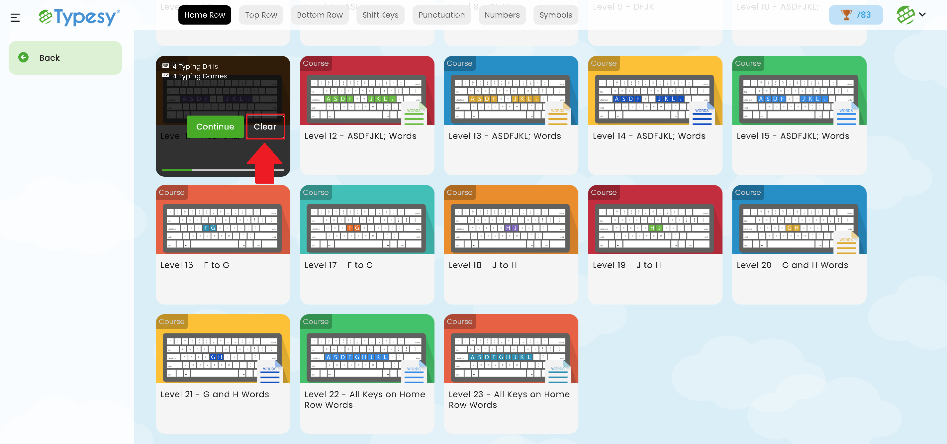Click the Level 15 - ASDFJKL; Words title
The image size is (947, 444).
pos(793,136)
